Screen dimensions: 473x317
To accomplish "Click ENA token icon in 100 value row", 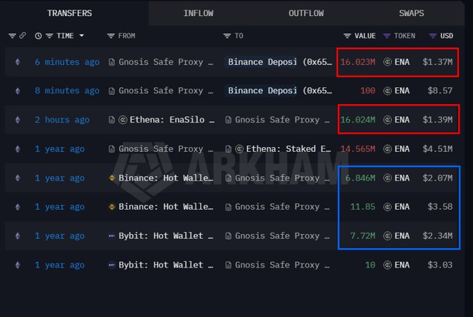I will 387,91.
